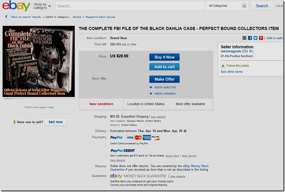
Task: Click inside the Search text field
Action: [x=130, y=6]
